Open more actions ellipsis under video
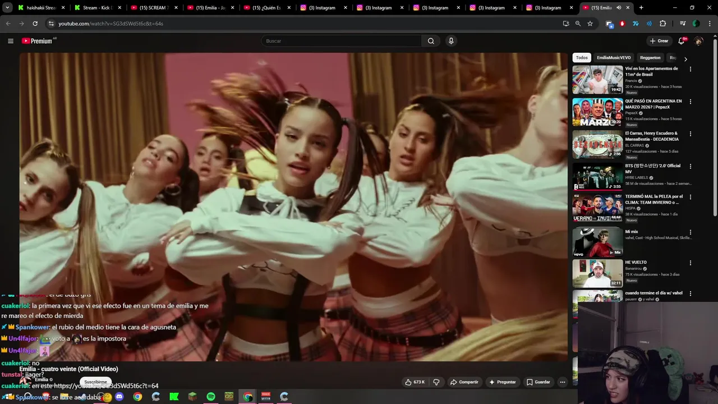 point(562,382)
